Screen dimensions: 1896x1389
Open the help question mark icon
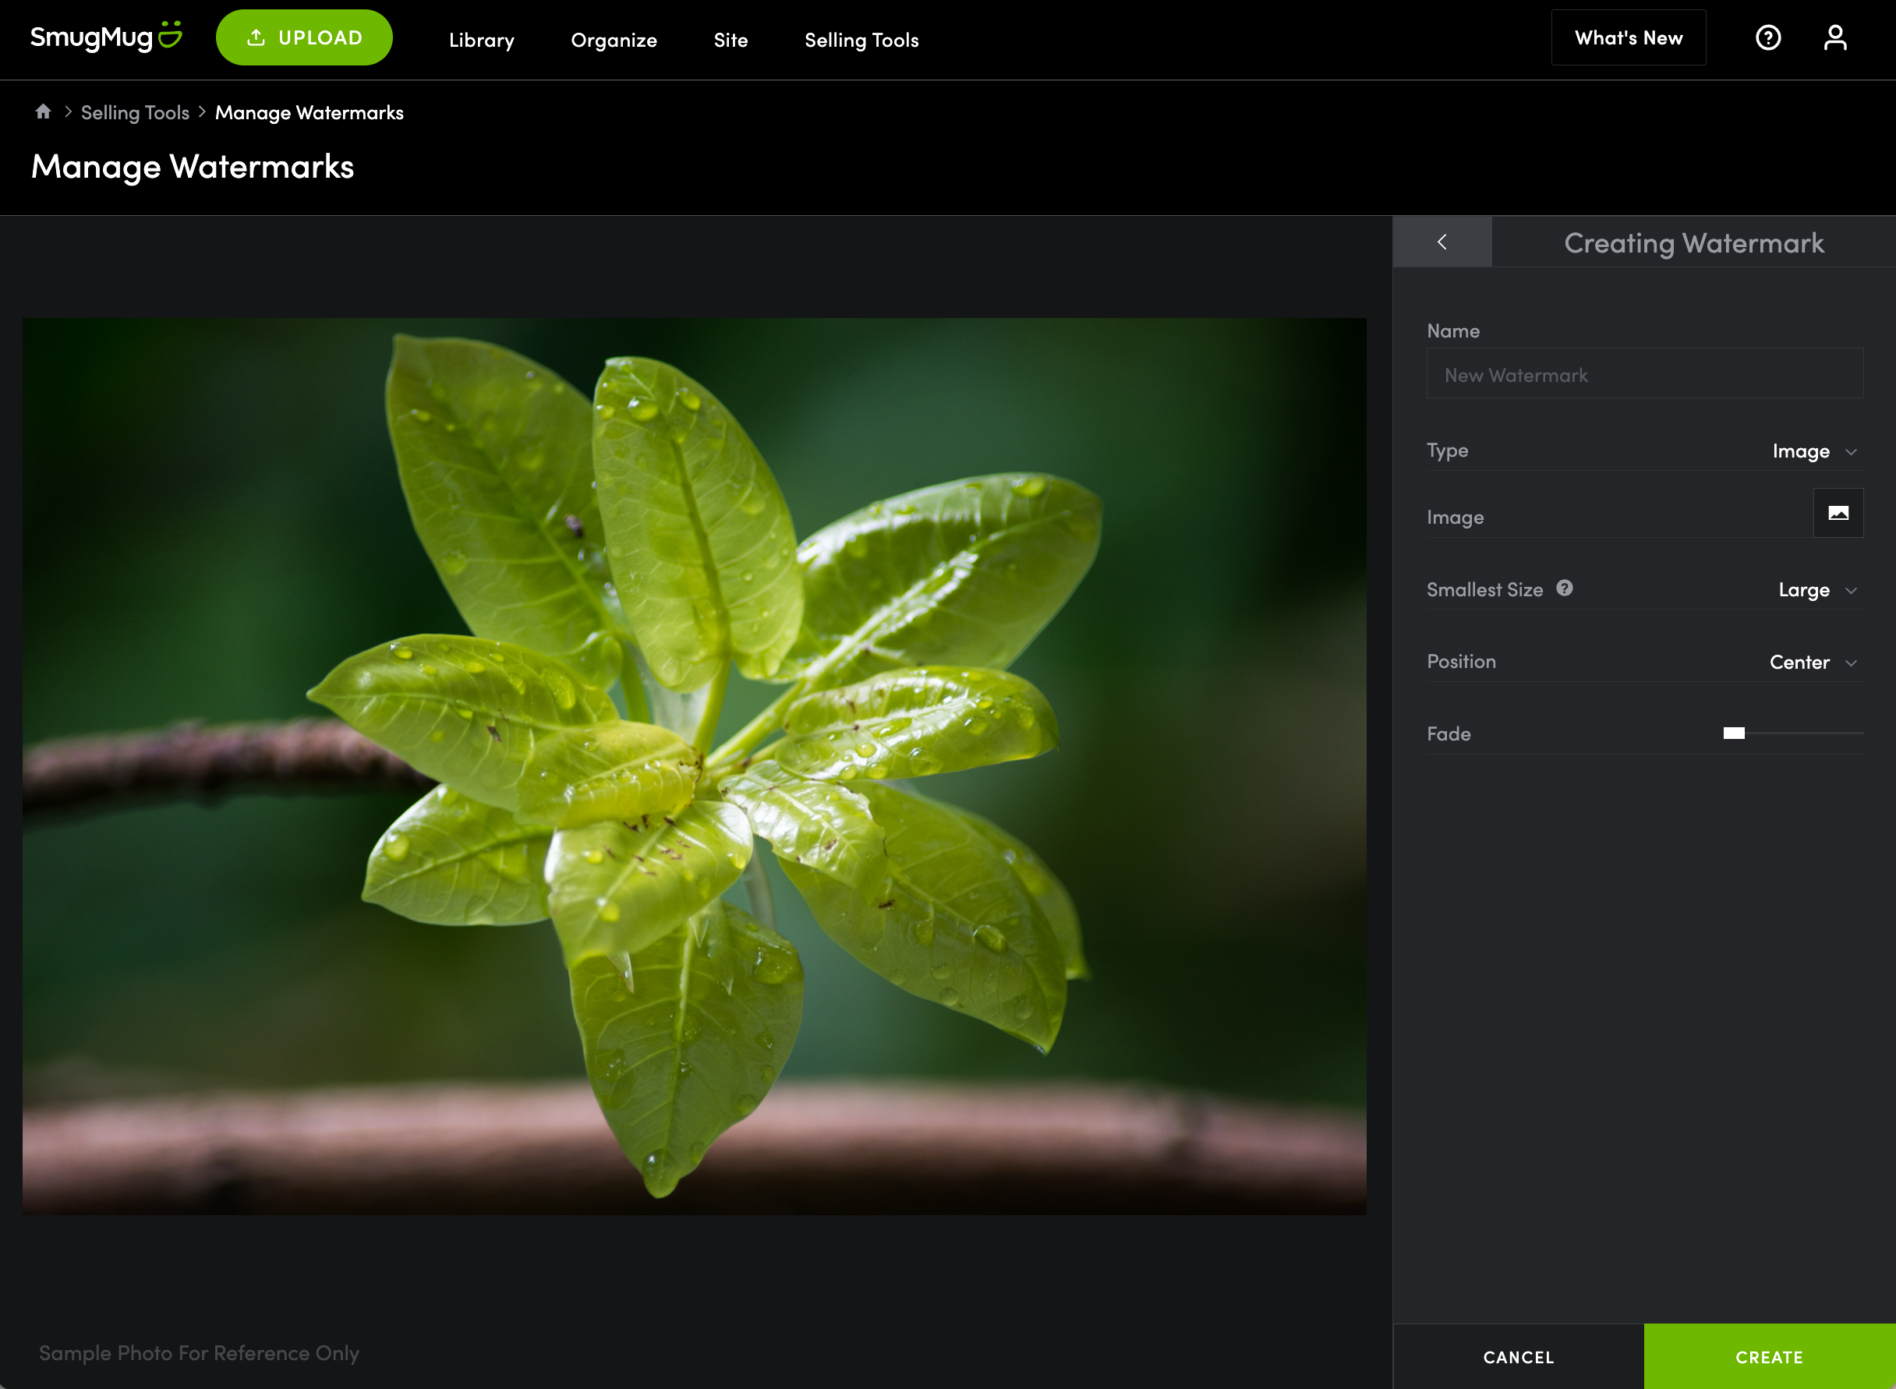pyautogui.click(x=1767, y=38)
